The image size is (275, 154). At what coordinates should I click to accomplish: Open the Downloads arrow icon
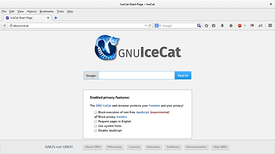(x=222, y=25)
